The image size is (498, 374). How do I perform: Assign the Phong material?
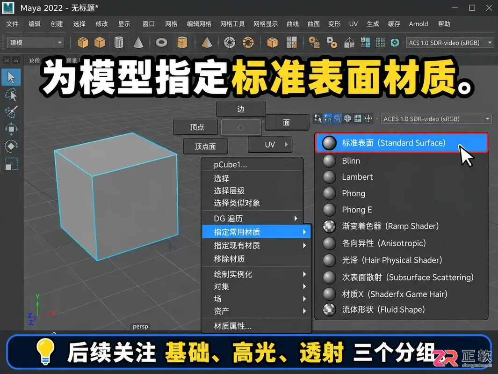(402, 193)
